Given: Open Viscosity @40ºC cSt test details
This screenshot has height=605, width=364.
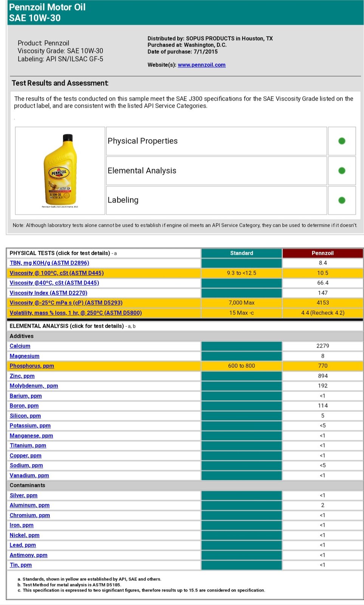Looking at the screenshot, I should [x=54, y=283].
